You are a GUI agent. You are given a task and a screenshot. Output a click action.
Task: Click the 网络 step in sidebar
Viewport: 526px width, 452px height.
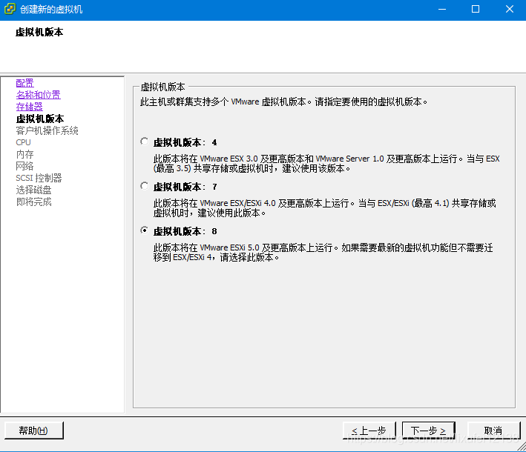click(x=24, y=166)
